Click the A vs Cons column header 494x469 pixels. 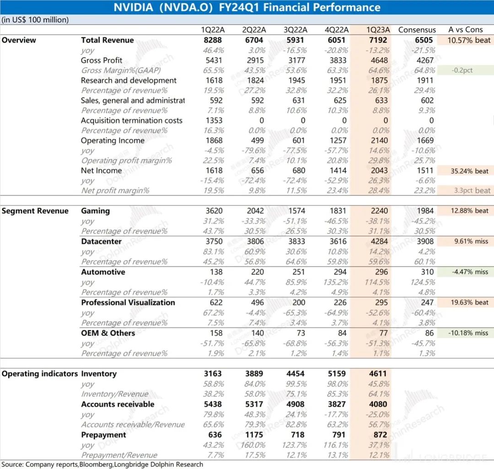point(465,30)
